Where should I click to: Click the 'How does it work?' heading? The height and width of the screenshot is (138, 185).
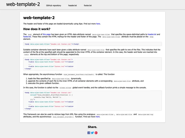click(x=37, y=29)
